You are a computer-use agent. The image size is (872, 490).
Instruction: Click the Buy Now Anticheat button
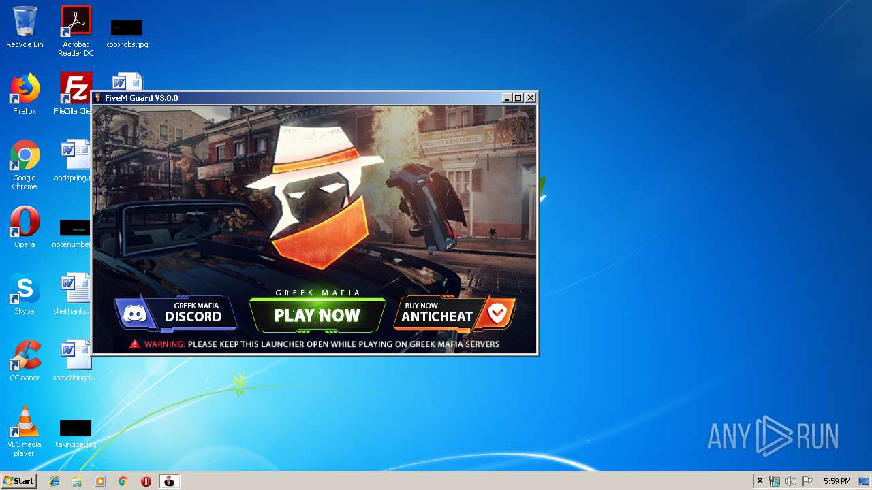click(454, 313)
